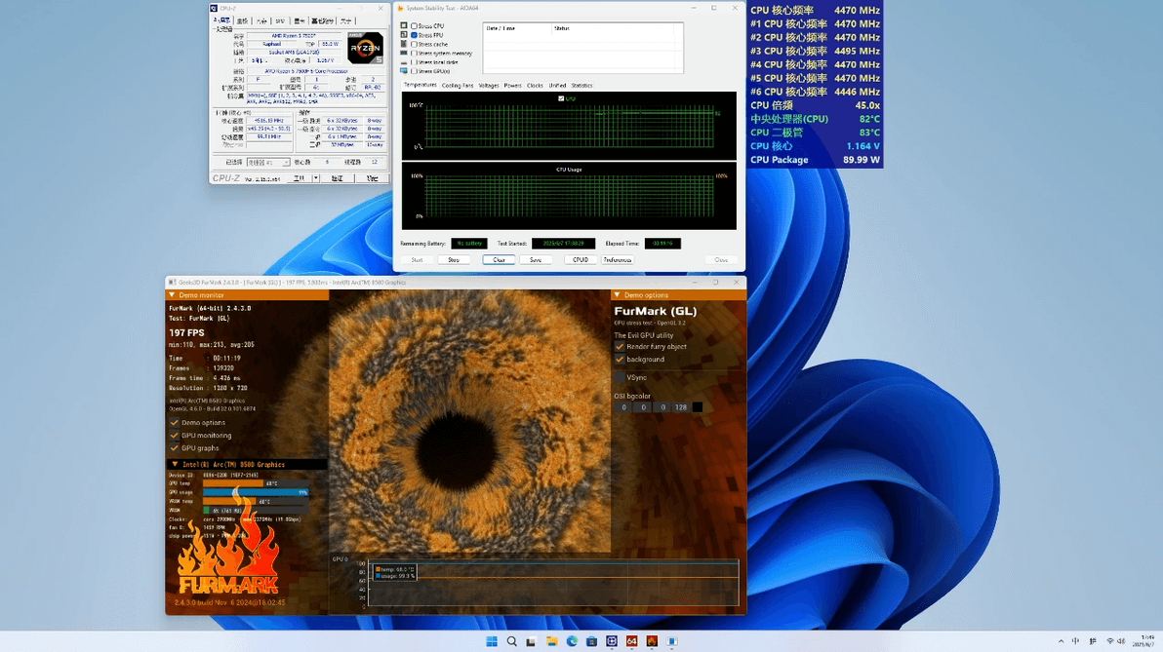Switch to the Voltages tab
This screenshot has width=1163, height=652.
tap(489, 86)
